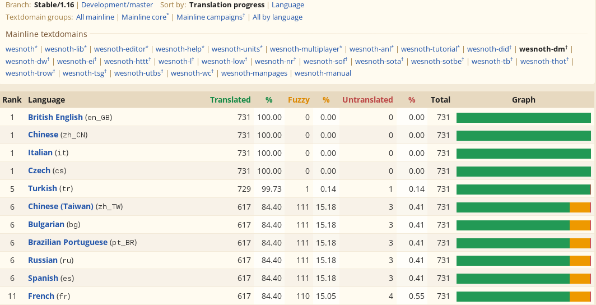Open the Brazilian Portuguese translation page
Image resolution: width=596 pixels, height=305 pixels.
[68, 242]
